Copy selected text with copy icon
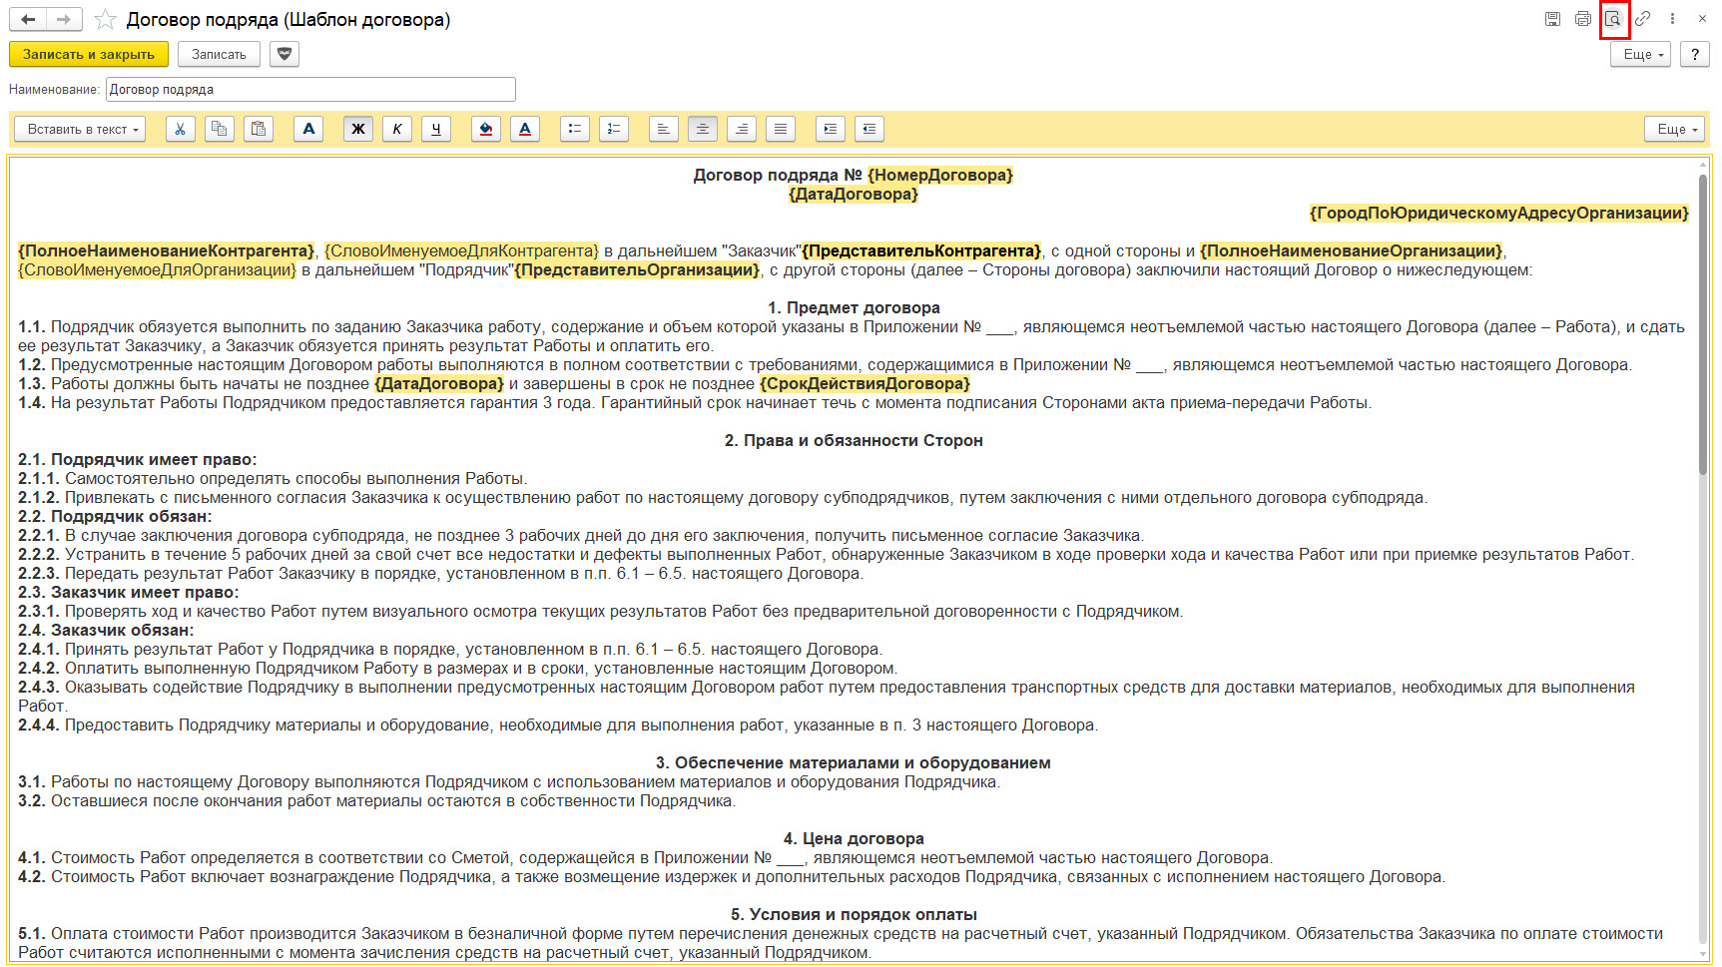Image resolution: width=1722 pixels, height=967 pixels. point(220,129)
